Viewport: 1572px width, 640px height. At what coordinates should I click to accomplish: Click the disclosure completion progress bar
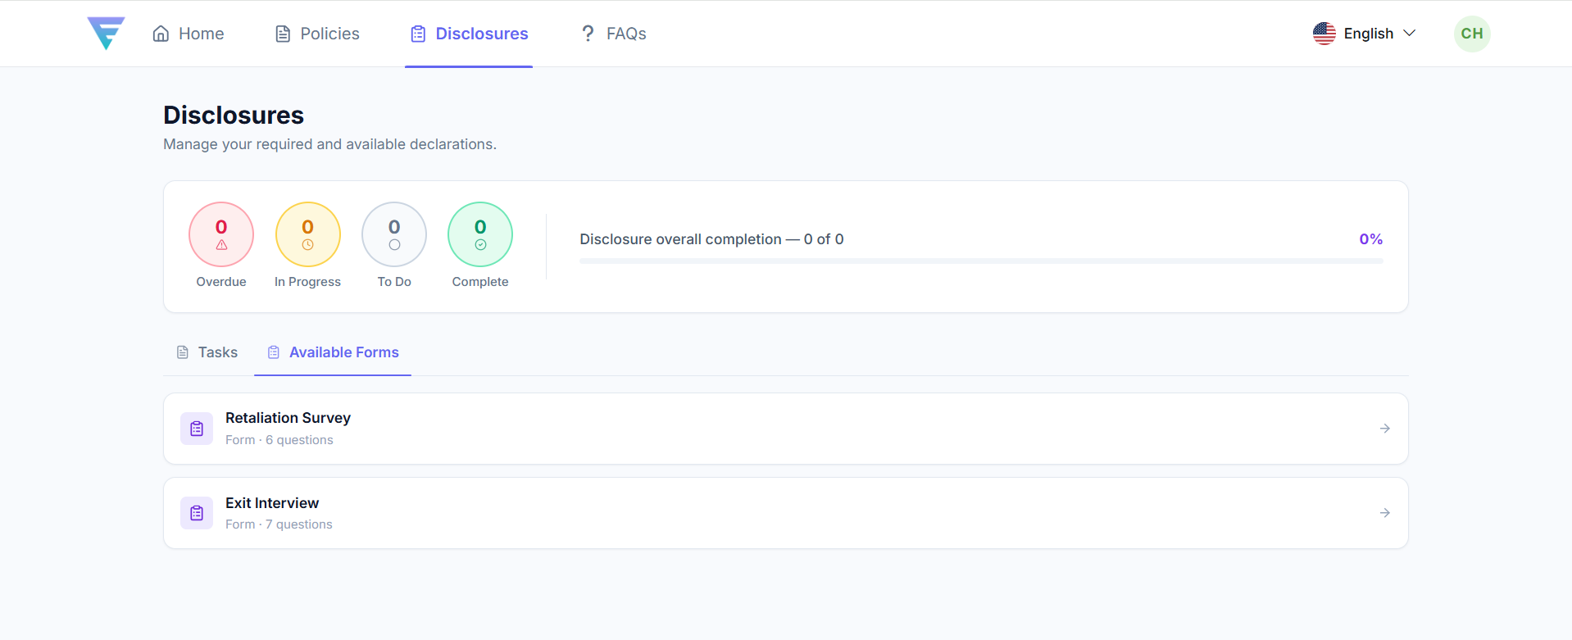pyautogui.click(x=981, y=261)
